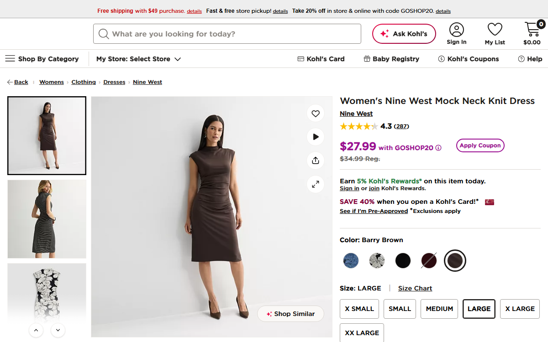Go to Baby Registry
The width and height of the screenshot is (548, 342).
[x=391, y=59]
